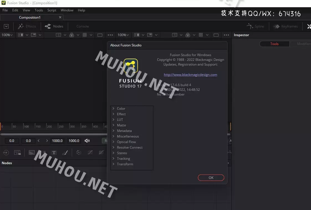Toggle right viewer region of interest

coord(175,35)
